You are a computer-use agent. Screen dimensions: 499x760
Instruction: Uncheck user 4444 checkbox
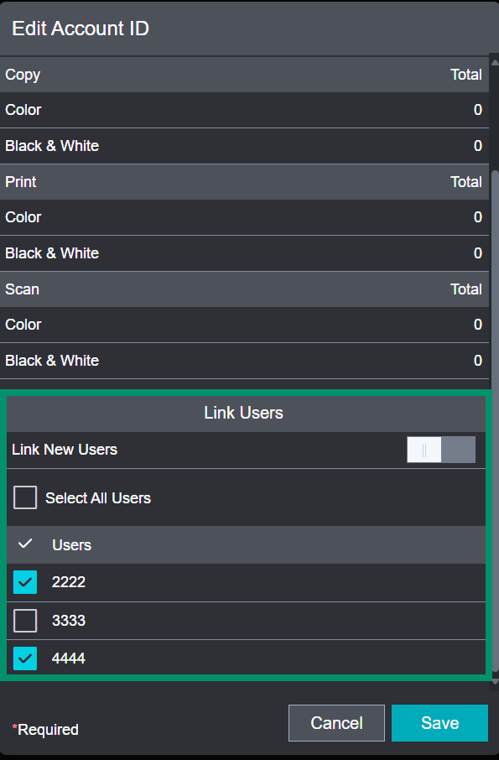click(25, 658)
